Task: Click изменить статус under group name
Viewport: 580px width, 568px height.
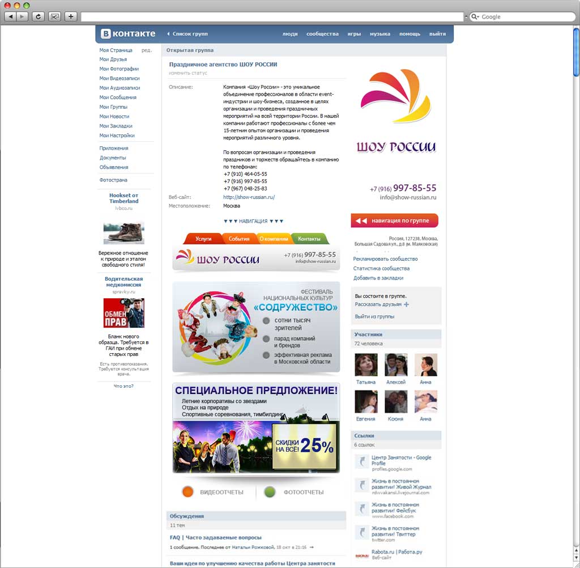Action: coord(188,73)
